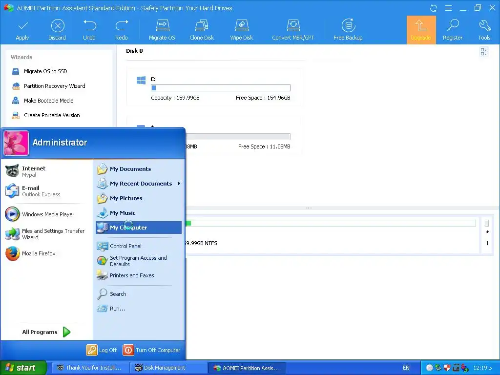This screenshot has width=500, height=375.
Task: Toggle the disk view layout icon
Action: 484,52
